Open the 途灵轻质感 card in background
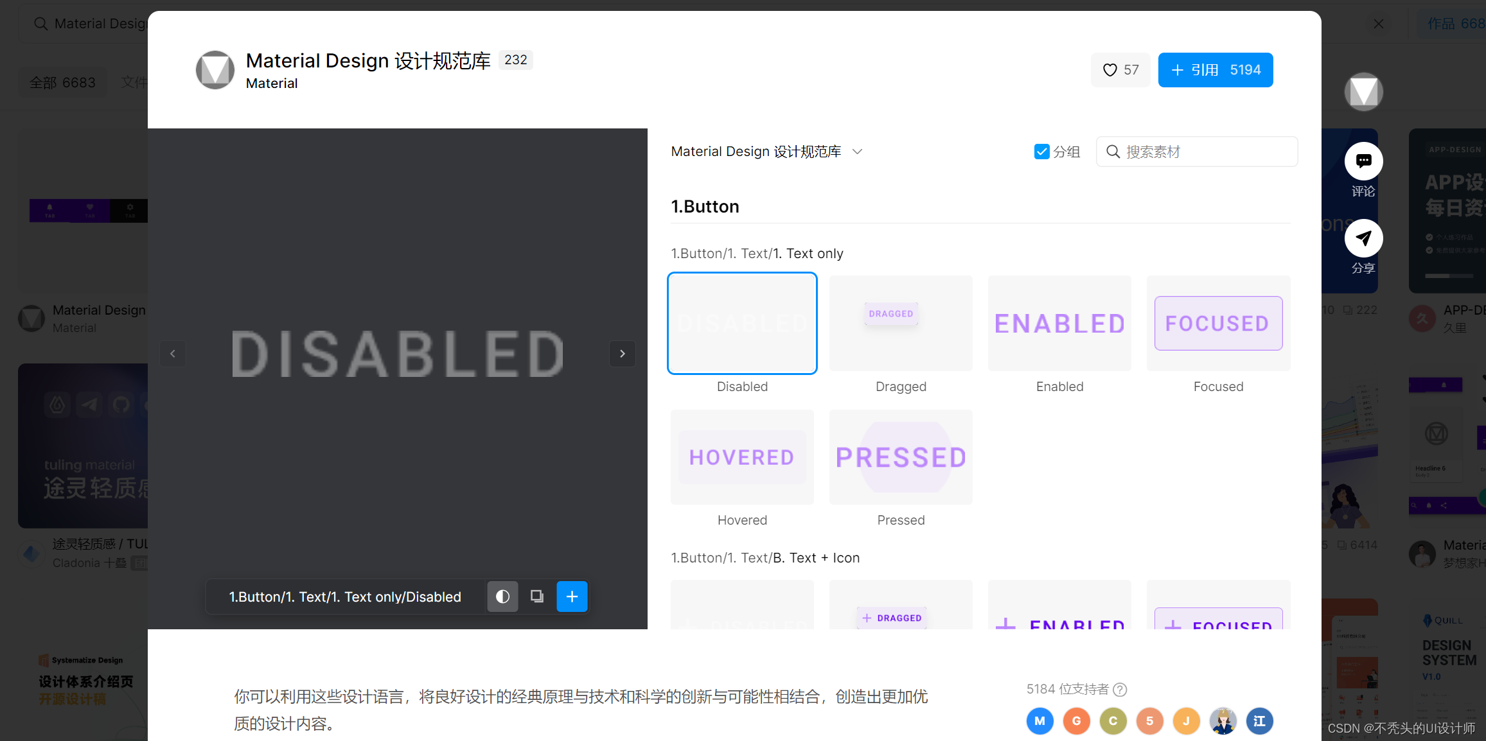Viewport: 1486px width, 741px height. point(83,446)
